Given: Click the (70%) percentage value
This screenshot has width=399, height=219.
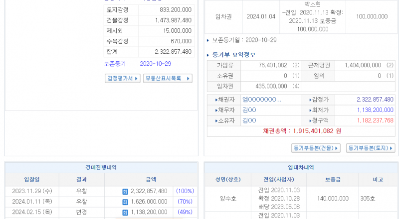Looking at the screenshot, I should (x=185, y=202).
